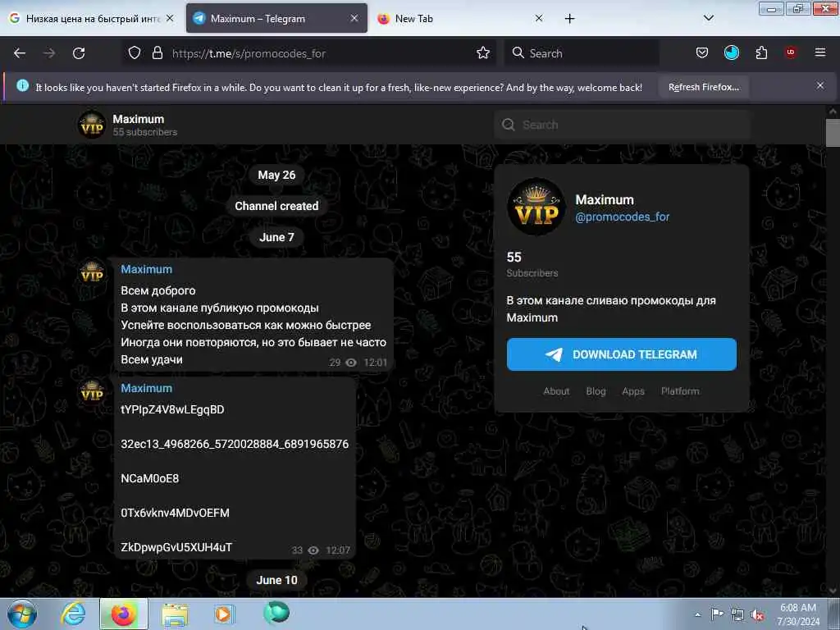
Task: Open the Windows Start menu
Action: (x=22, y=614)
